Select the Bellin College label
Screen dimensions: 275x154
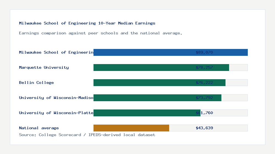click(x=36, y=82)
